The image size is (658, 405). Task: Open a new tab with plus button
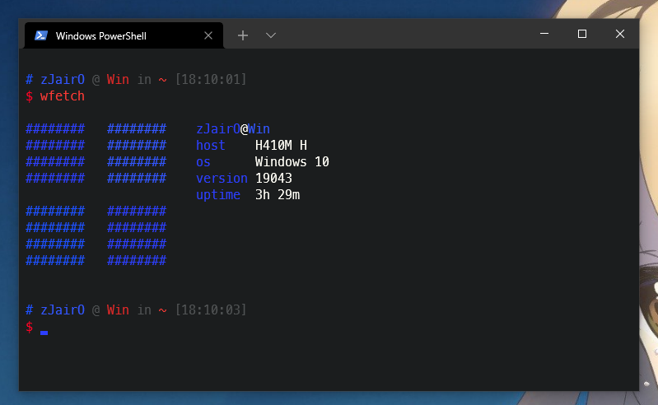click(x=243, y=35)
